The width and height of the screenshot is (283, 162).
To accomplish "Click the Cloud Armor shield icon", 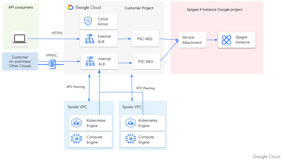I will [88, 21].
